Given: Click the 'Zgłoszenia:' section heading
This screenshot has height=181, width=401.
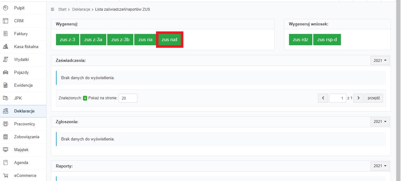Looking at the screenshot, I should (x=67, y=122).
